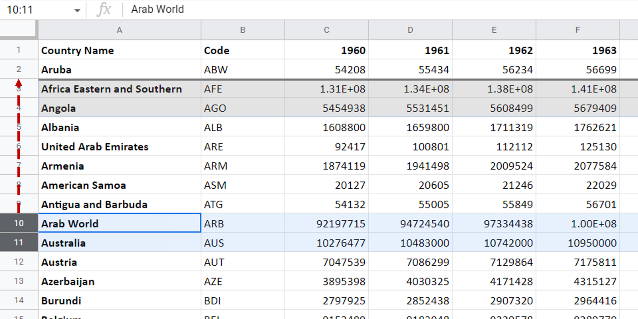Image resolution: width=638 pixels, height=319 pixels.
Task: Click the Angola 1960 value 5454938
Action: pos(326,108)
